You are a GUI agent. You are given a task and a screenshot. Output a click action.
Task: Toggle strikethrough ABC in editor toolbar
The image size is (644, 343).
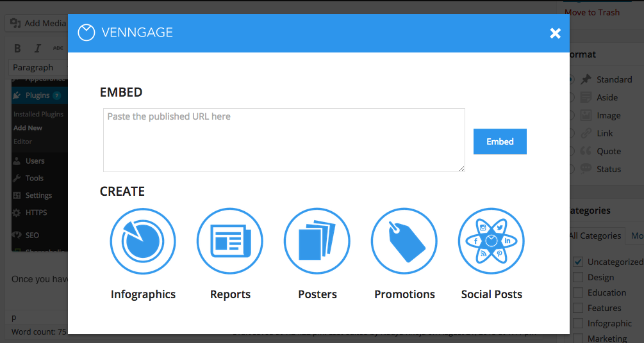[x=58, y=48]
